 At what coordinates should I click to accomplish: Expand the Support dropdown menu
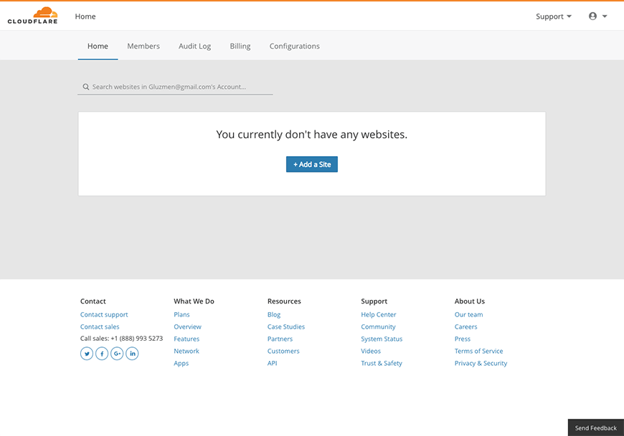click(554, 16)
